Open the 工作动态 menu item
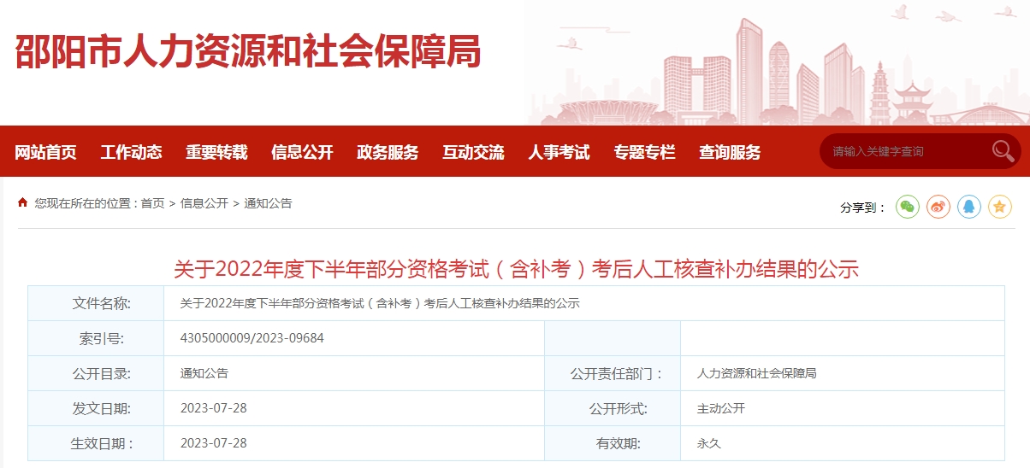This screenshot has height=468, width=1030. [x=131, y=152]
